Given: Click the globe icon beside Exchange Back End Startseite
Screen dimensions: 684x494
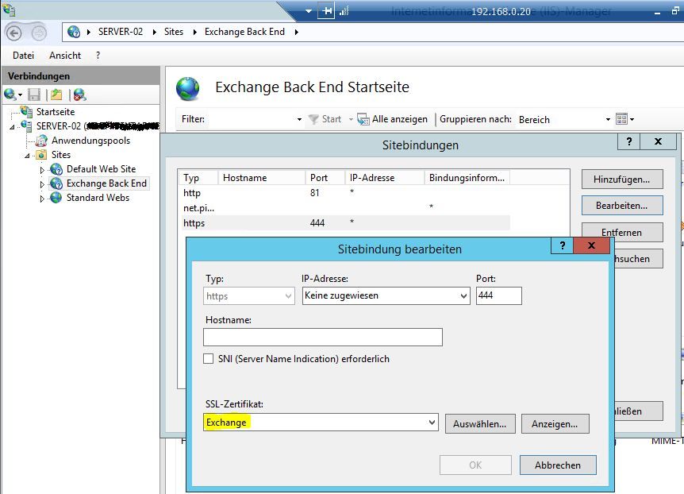Looking at the screenshot, I should (187, 88).
